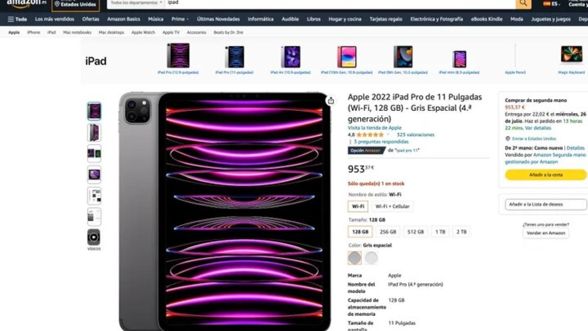Play the product videos thumbnail
The width and height of the screenshot is (588, 331).
pos(94,237)
